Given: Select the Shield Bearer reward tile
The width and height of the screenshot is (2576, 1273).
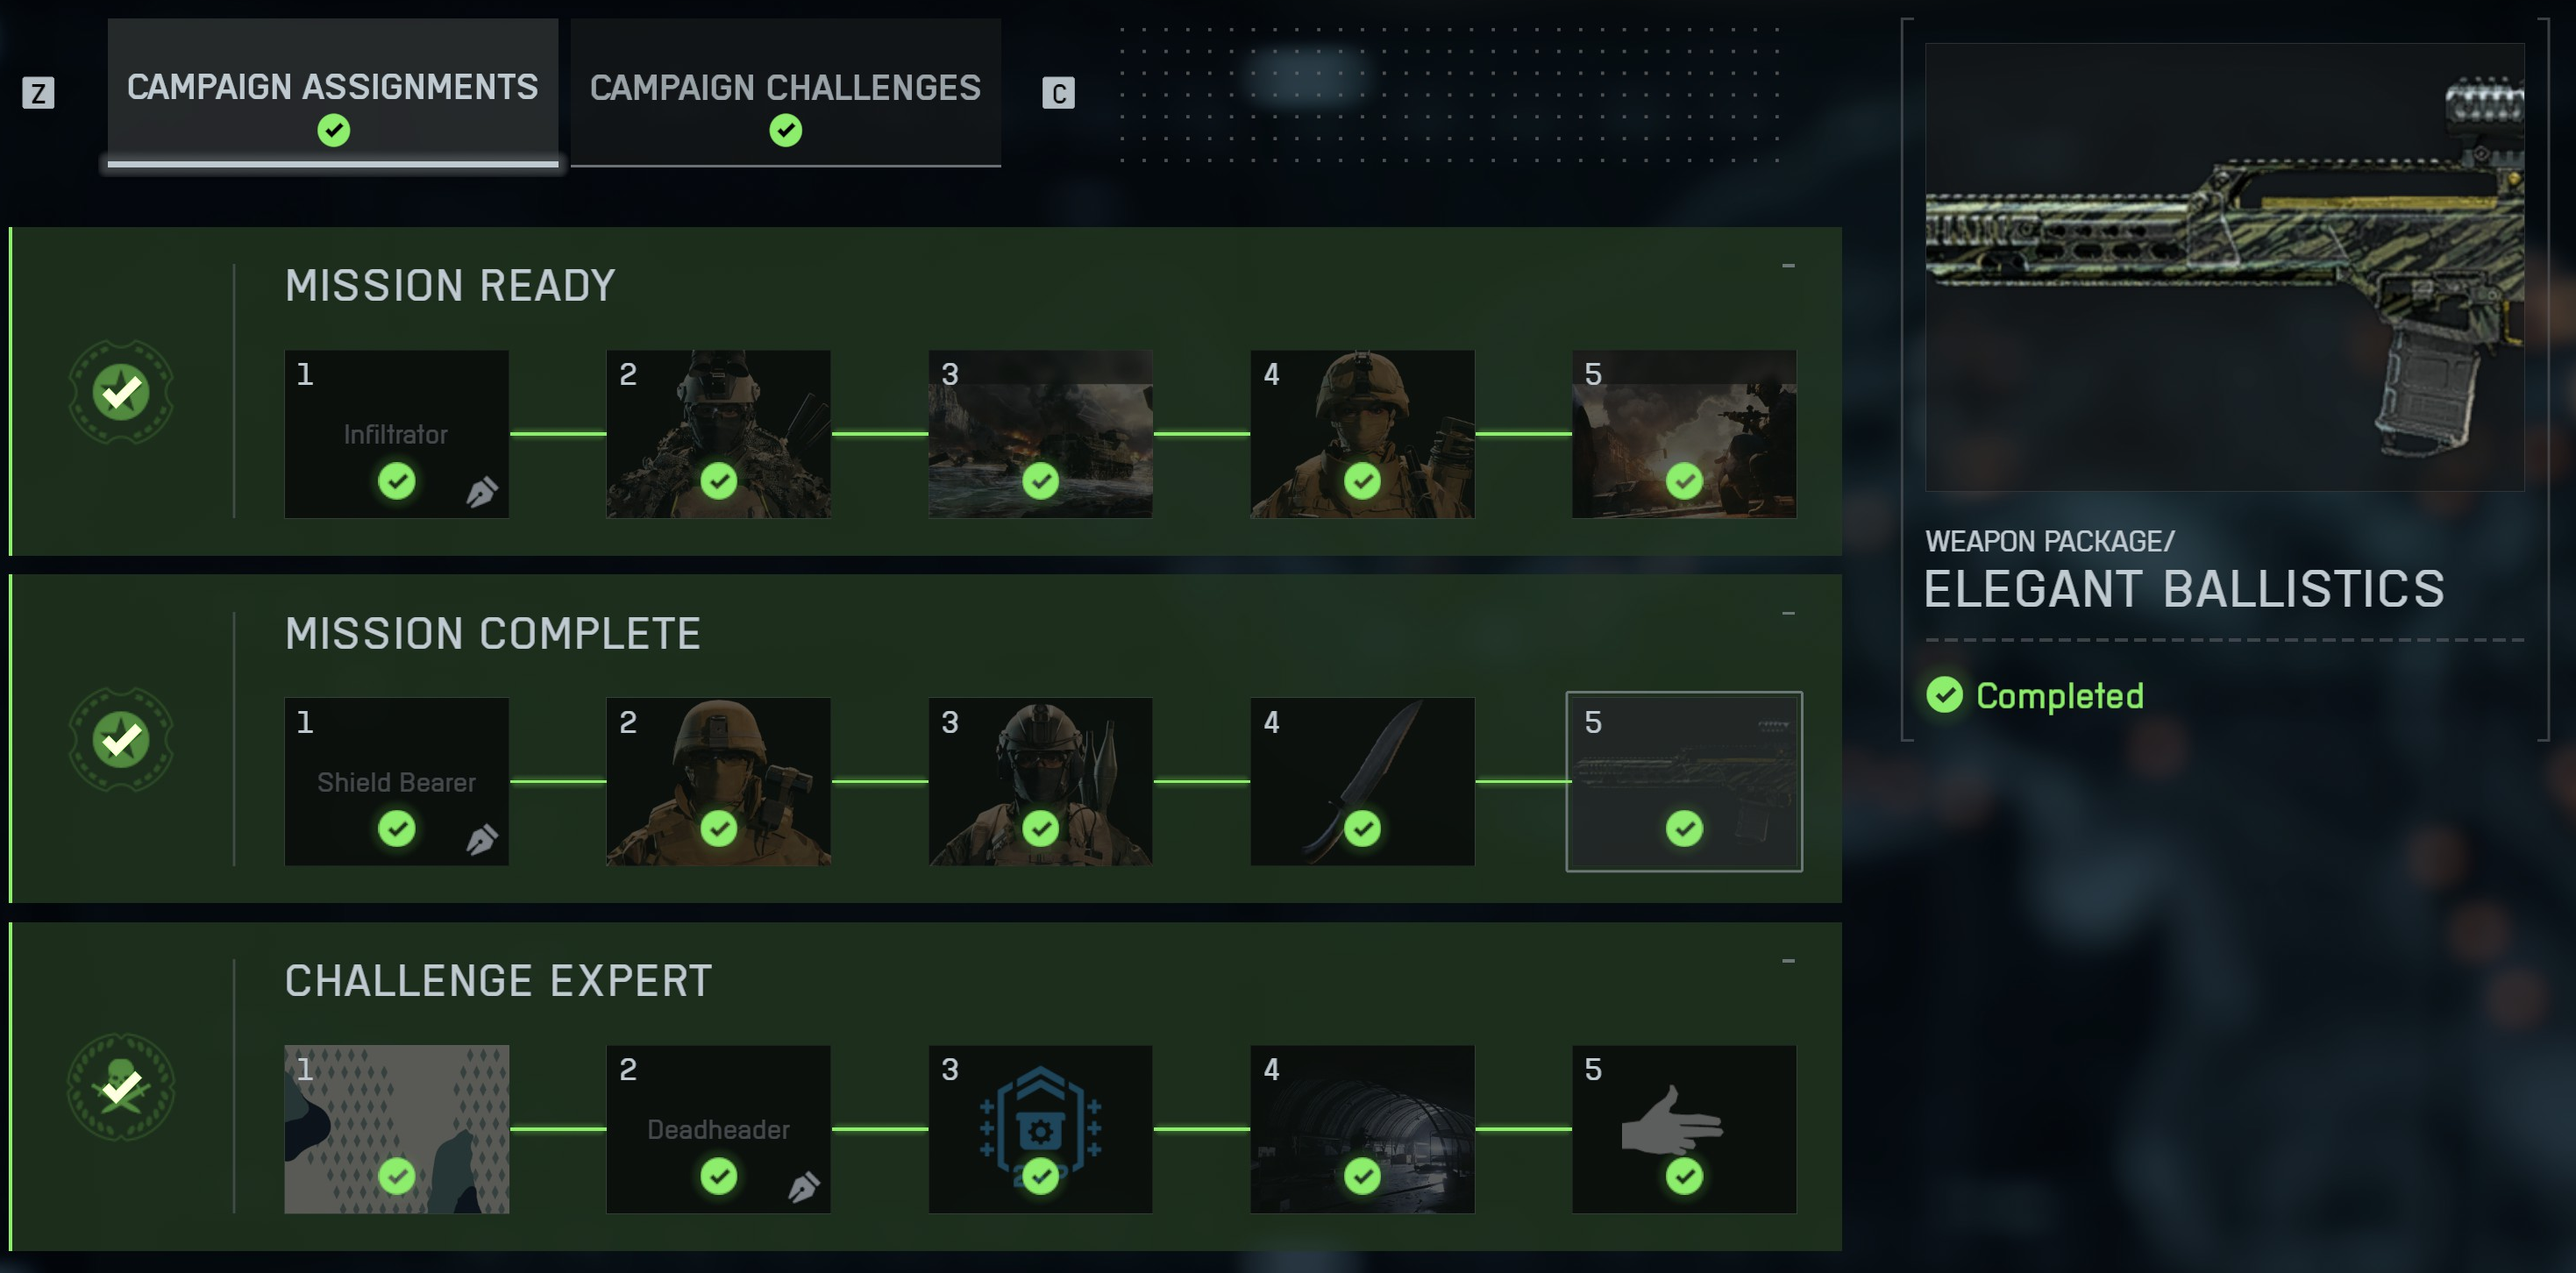Looking at the screenshot, I should 397,782.
